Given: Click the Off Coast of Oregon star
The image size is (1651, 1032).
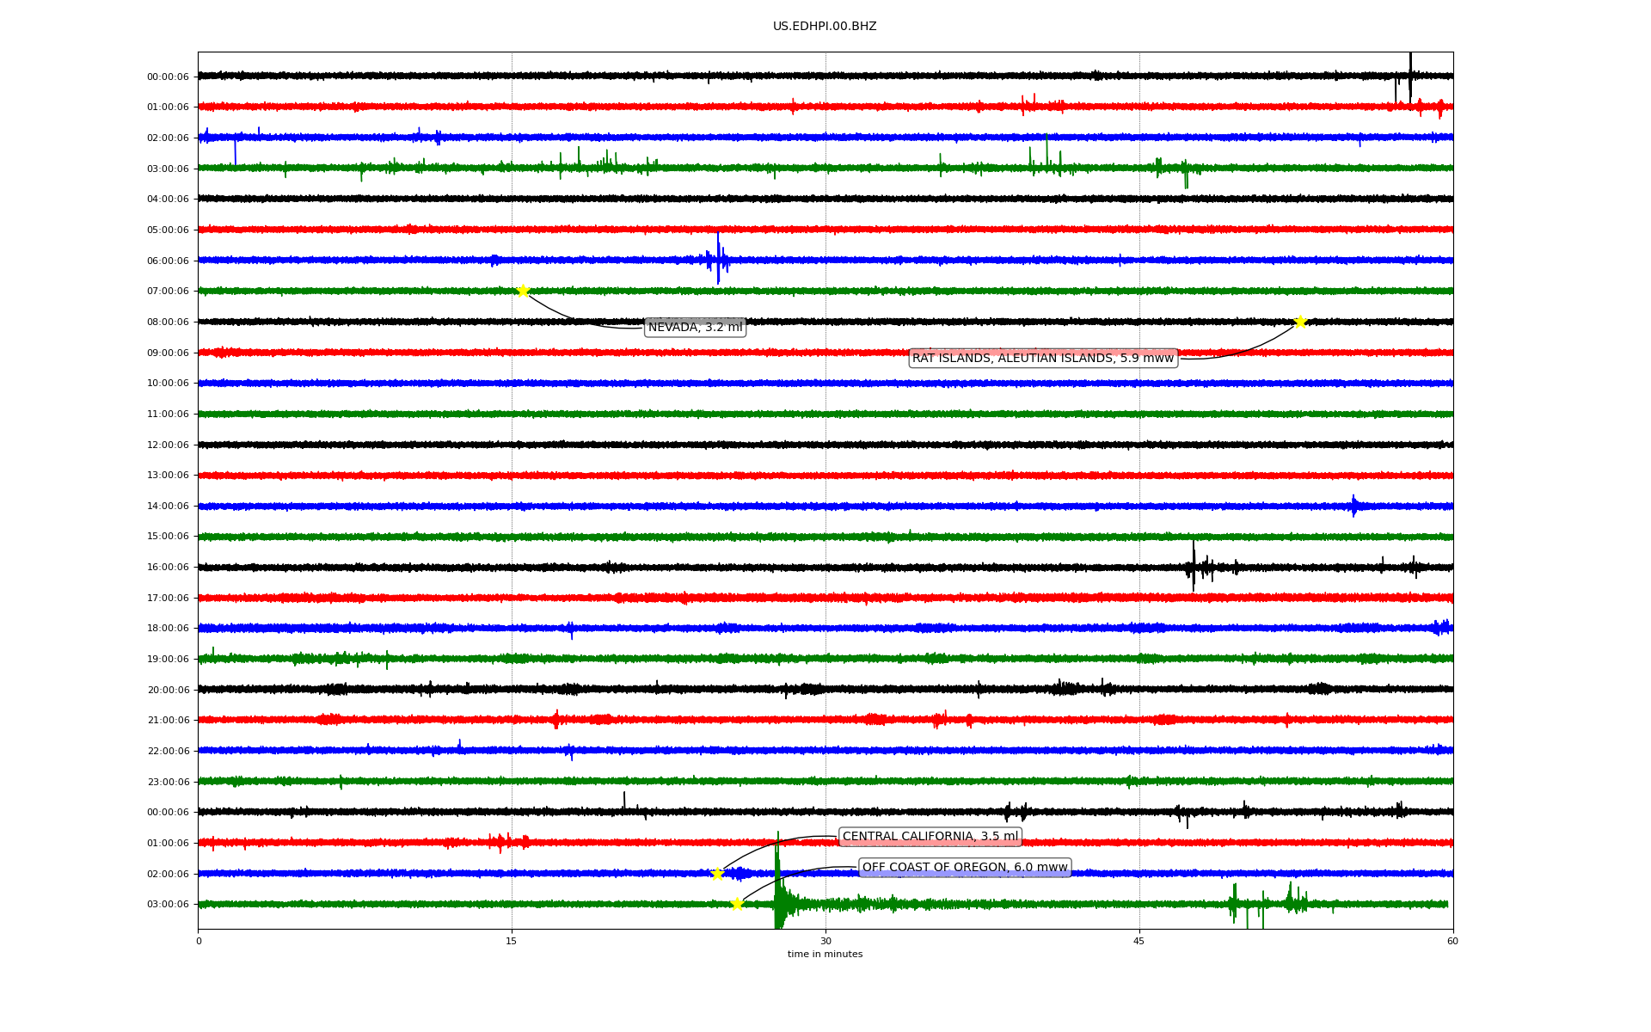Looking at the screenshot, I should pyautogui.click(x=737, y=904).
